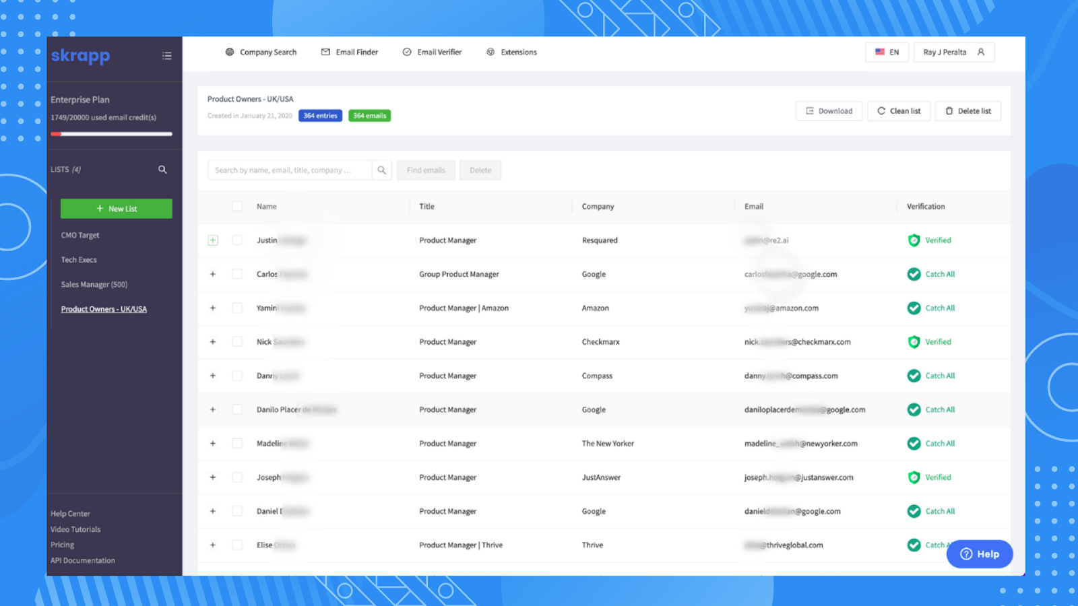
Task: Tick the checkbox for Carlos row
Action: 237,274
